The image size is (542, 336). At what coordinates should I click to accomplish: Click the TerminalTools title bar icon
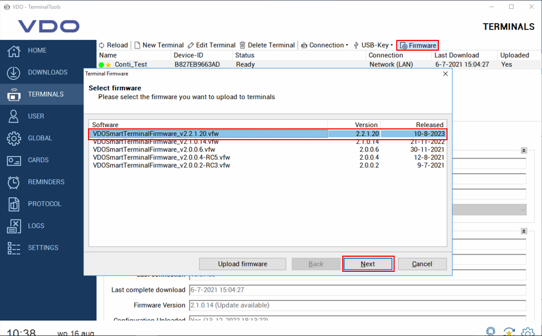click(x=7, y=7)
